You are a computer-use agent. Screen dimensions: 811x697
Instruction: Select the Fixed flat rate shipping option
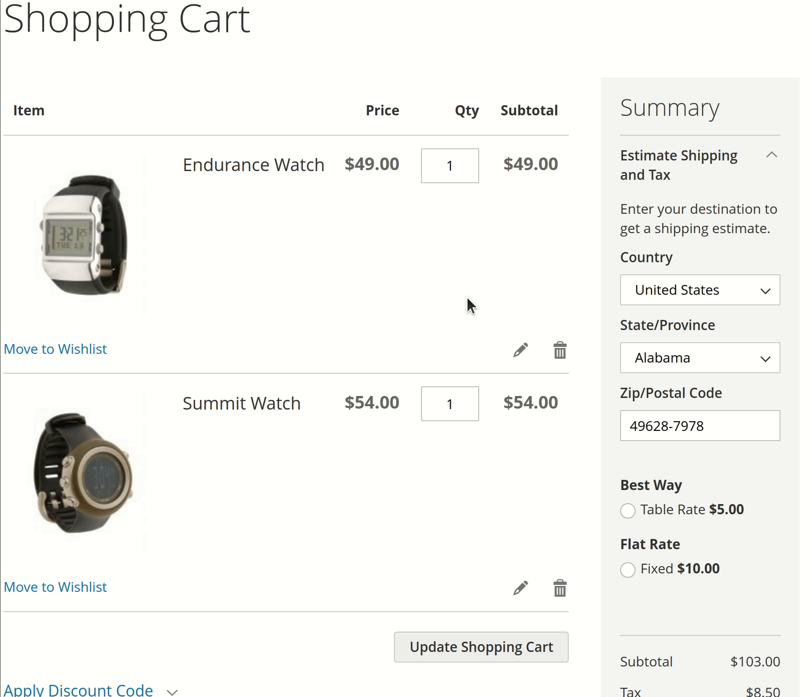pyautogui.click(x=628, y=570)
